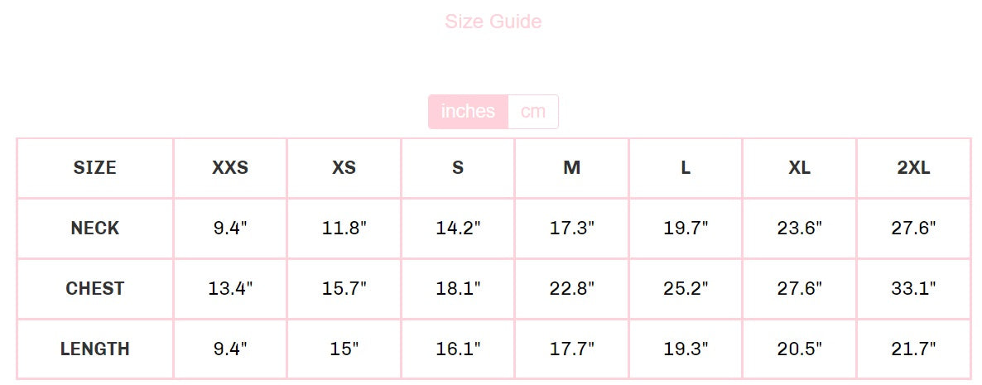Click the XL column header
Image resolution: width=982 pixels, height=385 pixels.
[x=799, y=168]
